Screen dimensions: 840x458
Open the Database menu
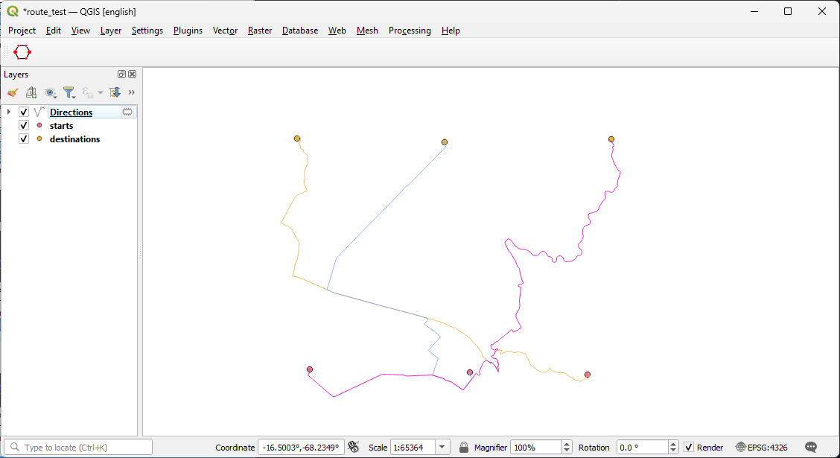click(x=300, y=31)
